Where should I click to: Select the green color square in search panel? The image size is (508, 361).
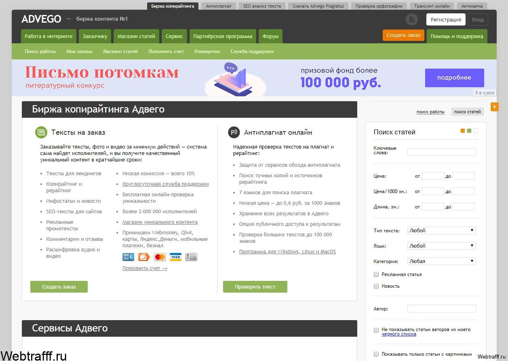(469, 131)
